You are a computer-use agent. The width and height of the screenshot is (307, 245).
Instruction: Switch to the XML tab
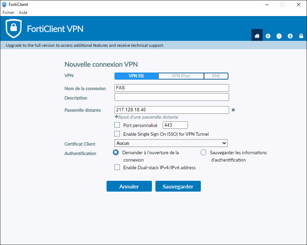point(216,76)
